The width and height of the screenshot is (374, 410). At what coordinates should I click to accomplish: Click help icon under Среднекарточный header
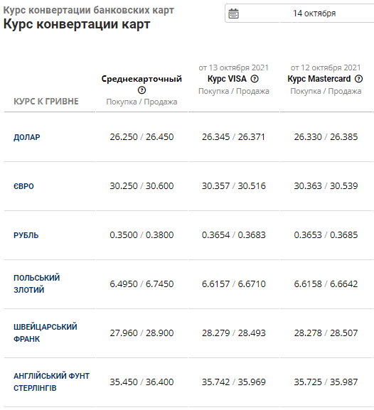click(141, 90)
